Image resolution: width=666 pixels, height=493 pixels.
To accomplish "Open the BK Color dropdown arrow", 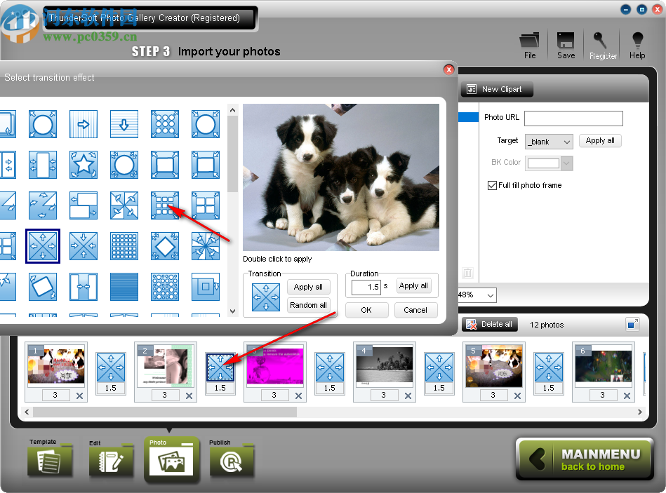I will (x=567, y=163).
